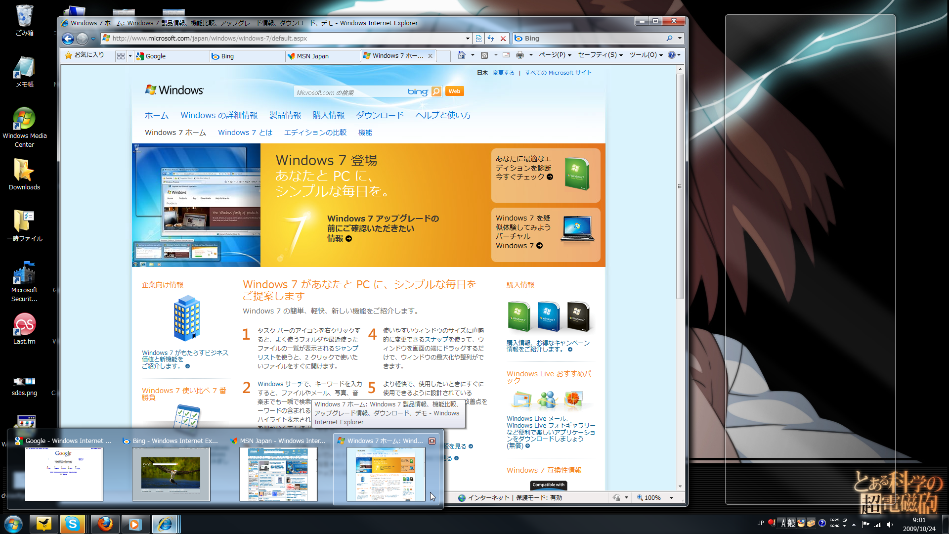Click the Read Mail envelope icon
The width and height of the screenshot is (949, 534).
point(506,55)
